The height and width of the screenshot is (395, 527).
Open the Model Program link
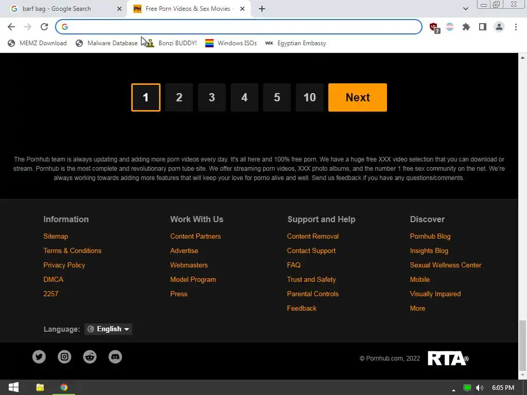pyautogui.click(x=193, y=279)
